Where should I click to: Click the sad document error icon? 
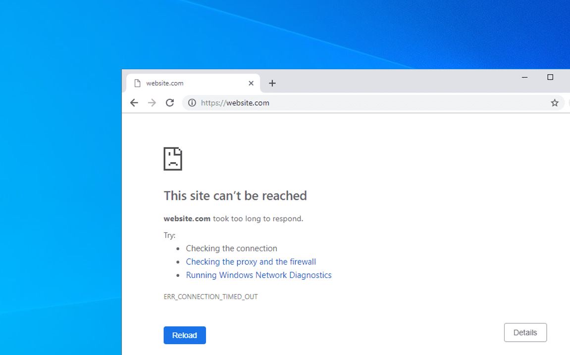pyautogui.click(x=173, y=159)
